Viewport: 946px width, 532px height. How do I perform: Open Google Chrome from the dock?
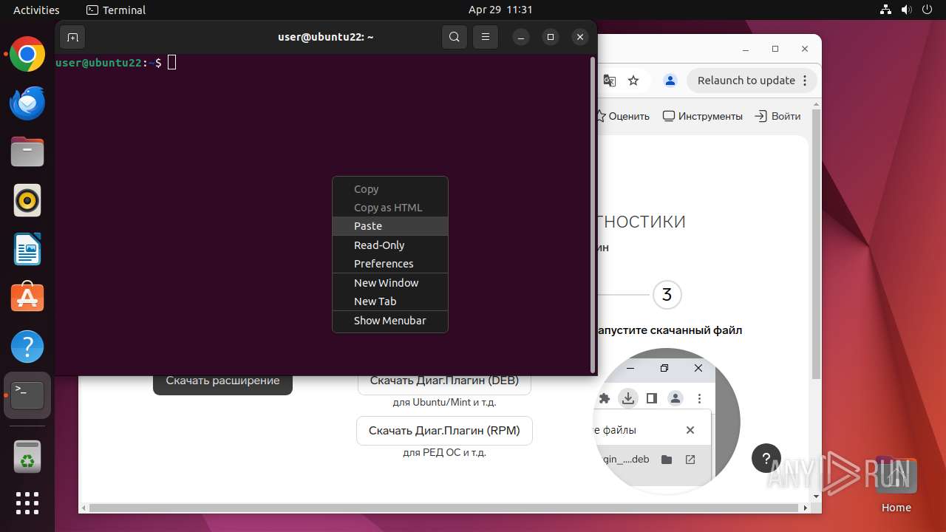click(x=27, y=55)
